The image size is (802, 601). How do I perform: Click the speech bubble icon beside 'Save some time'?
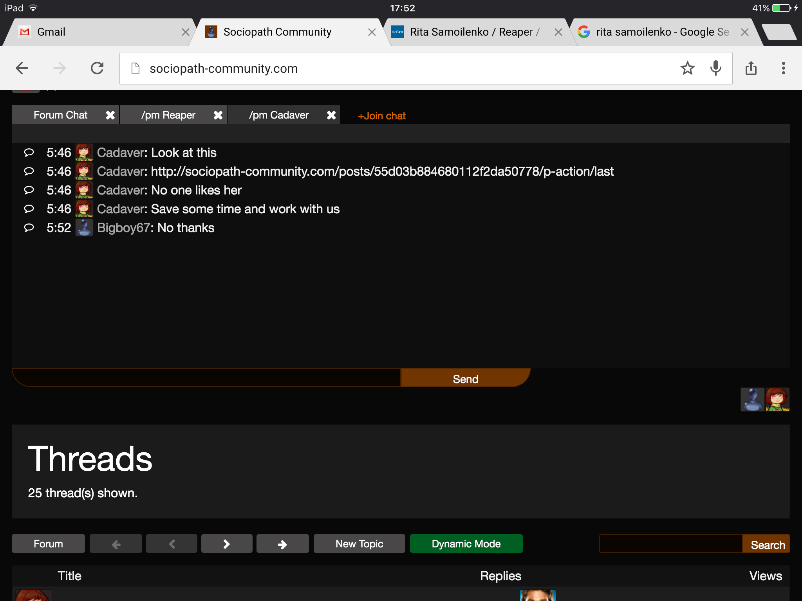pos(29,209)
